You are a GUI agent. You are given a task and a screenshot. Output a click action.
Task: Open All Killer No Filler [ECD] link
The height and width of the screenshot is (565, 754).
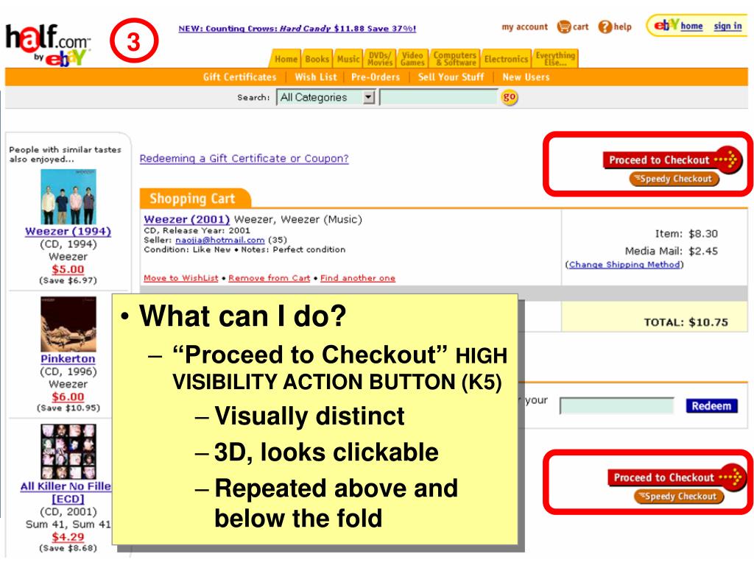pyautogui.click(x=66, y=492)
